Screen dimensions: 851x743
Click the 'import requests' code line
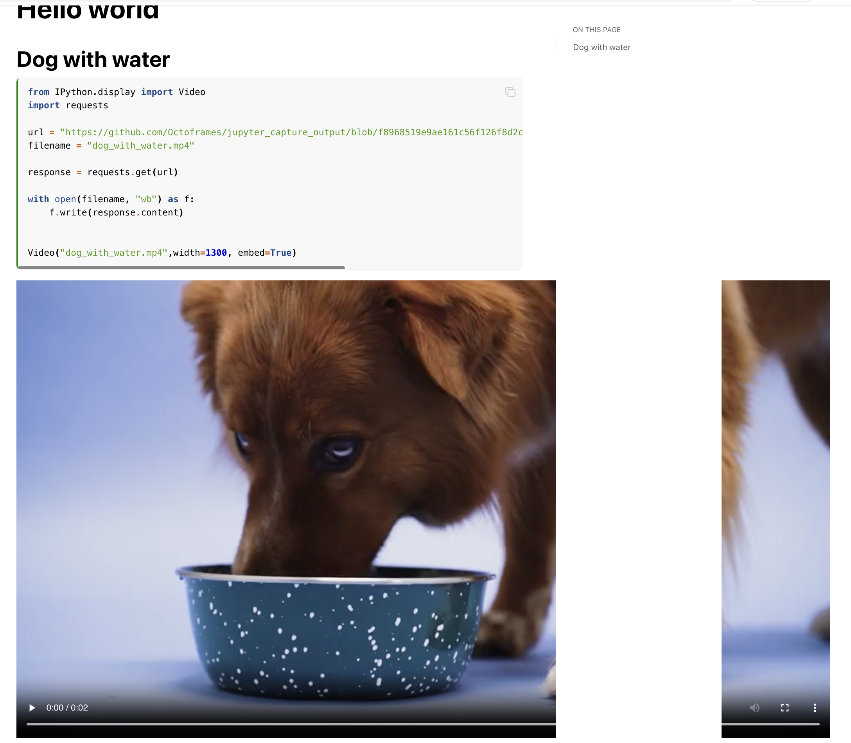68,105
